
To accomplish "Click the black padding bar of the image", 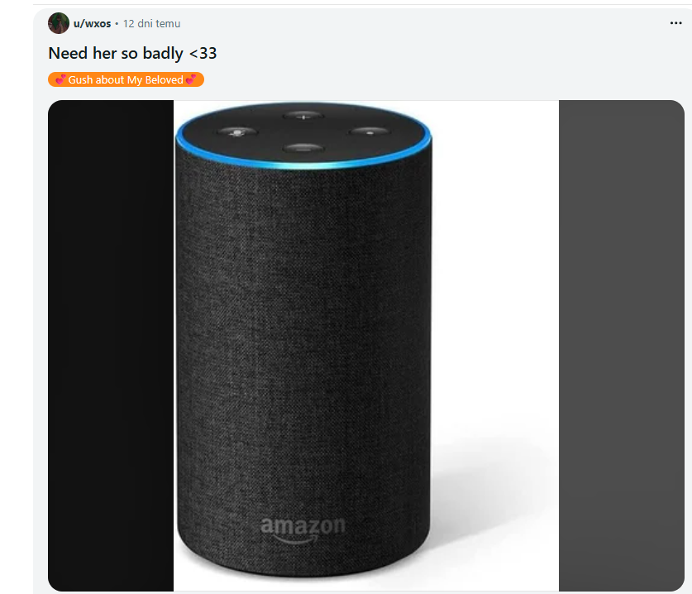I will [111, 345].
